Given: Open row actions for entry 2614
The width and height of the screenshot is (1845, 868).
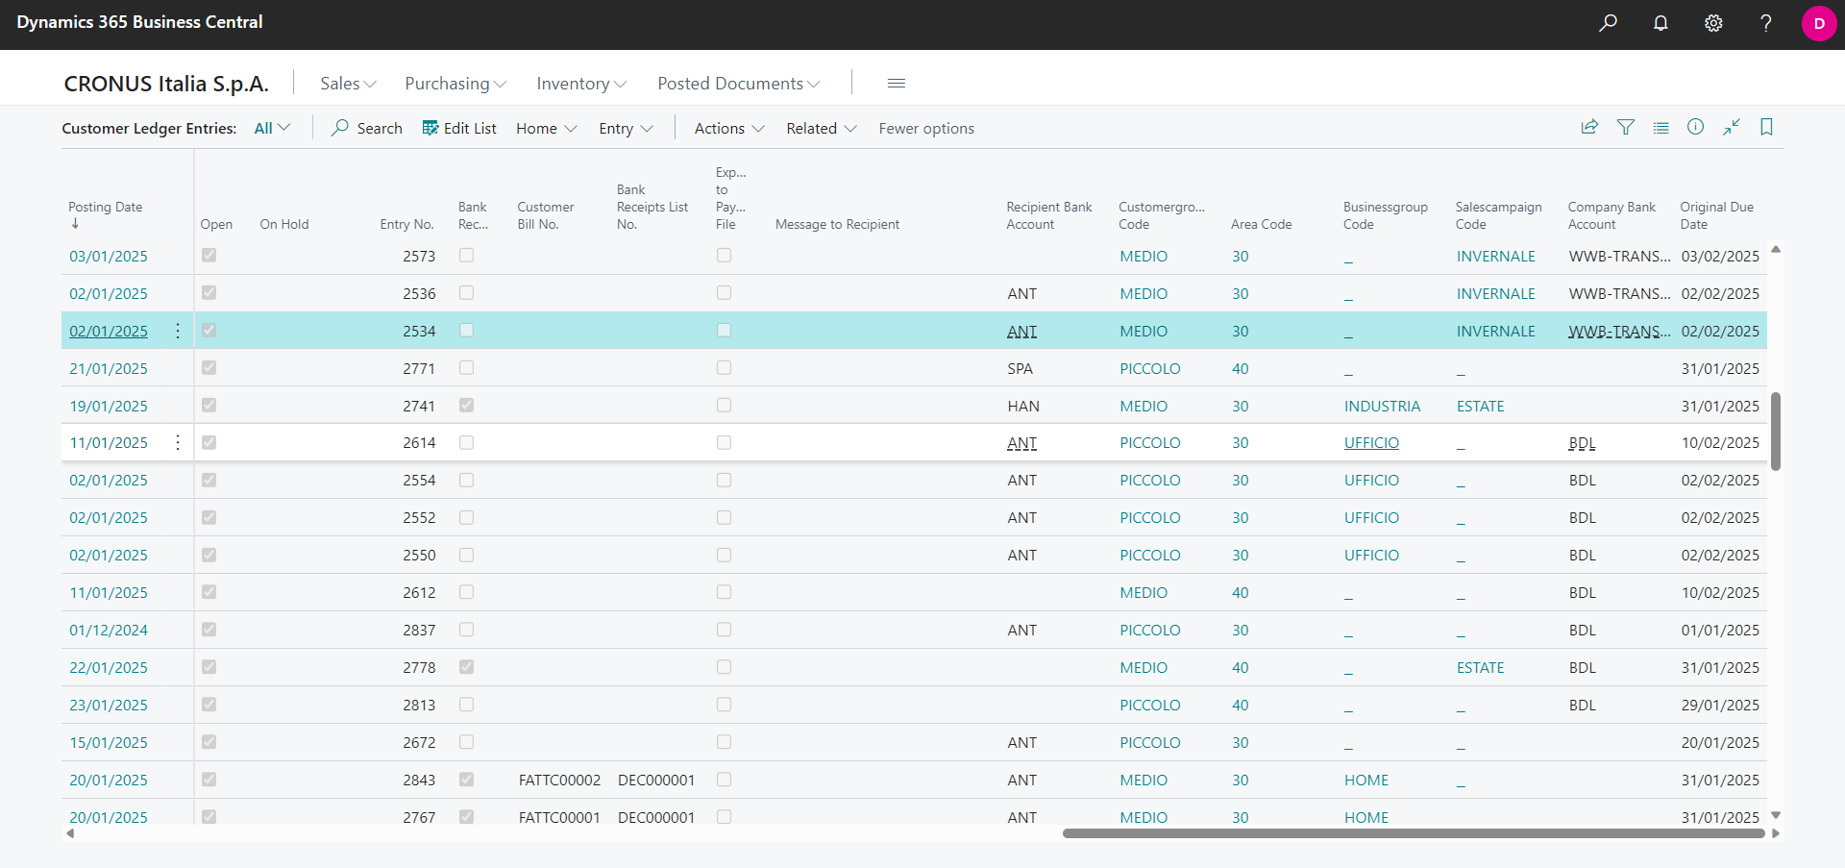Looking at the screenshot, I should click(x=178, y=442).
